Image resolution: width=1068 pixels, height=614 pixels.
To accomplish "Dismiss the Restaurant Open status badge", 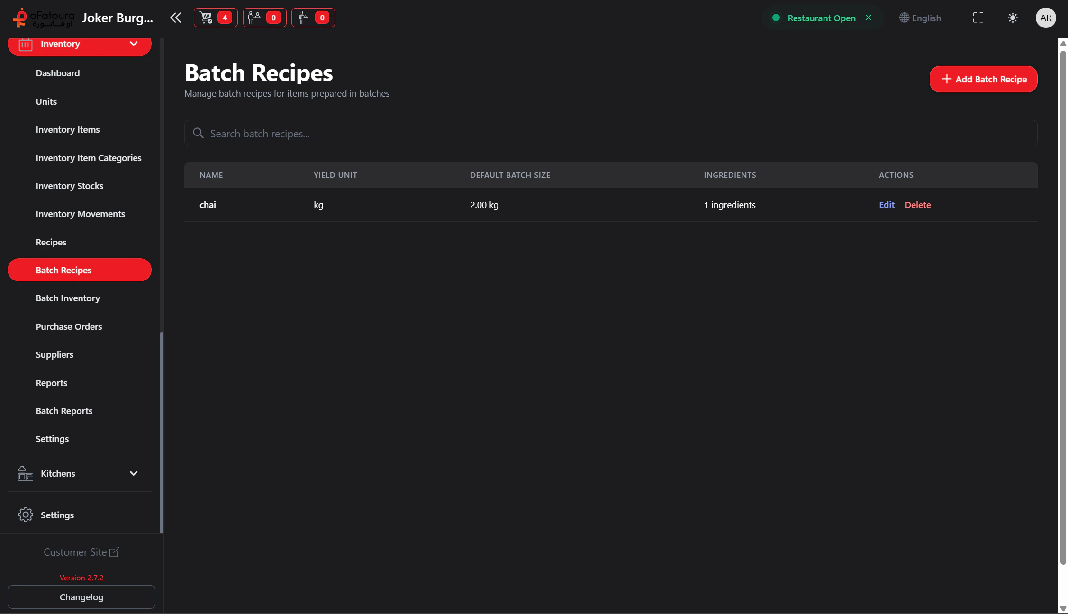I will click(869, 18).
